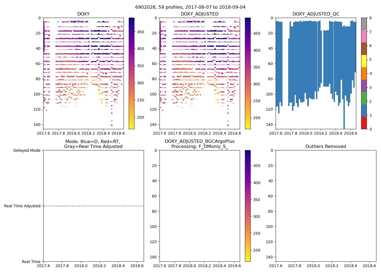Click the red segment of the QC colorbar
The width and height of the screenshot is (381, 272).
364,123
